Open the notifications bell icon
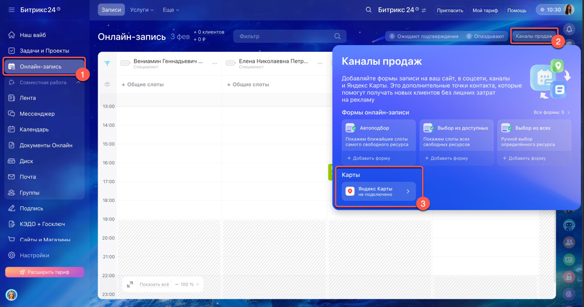 [x=569, y=29]
